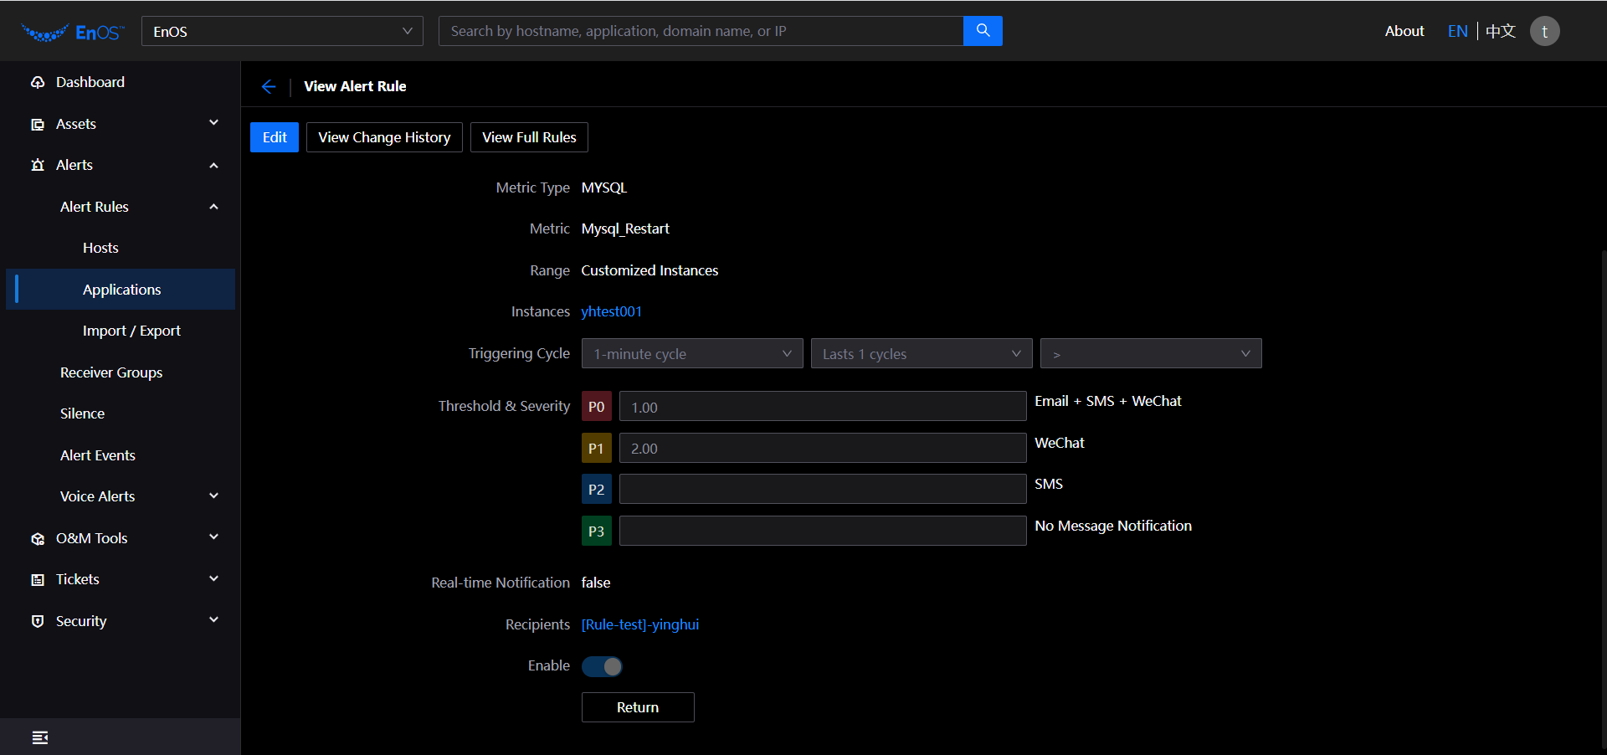
Task: Click Email + SMS + WeChat text
Action: click(1108, 401)
